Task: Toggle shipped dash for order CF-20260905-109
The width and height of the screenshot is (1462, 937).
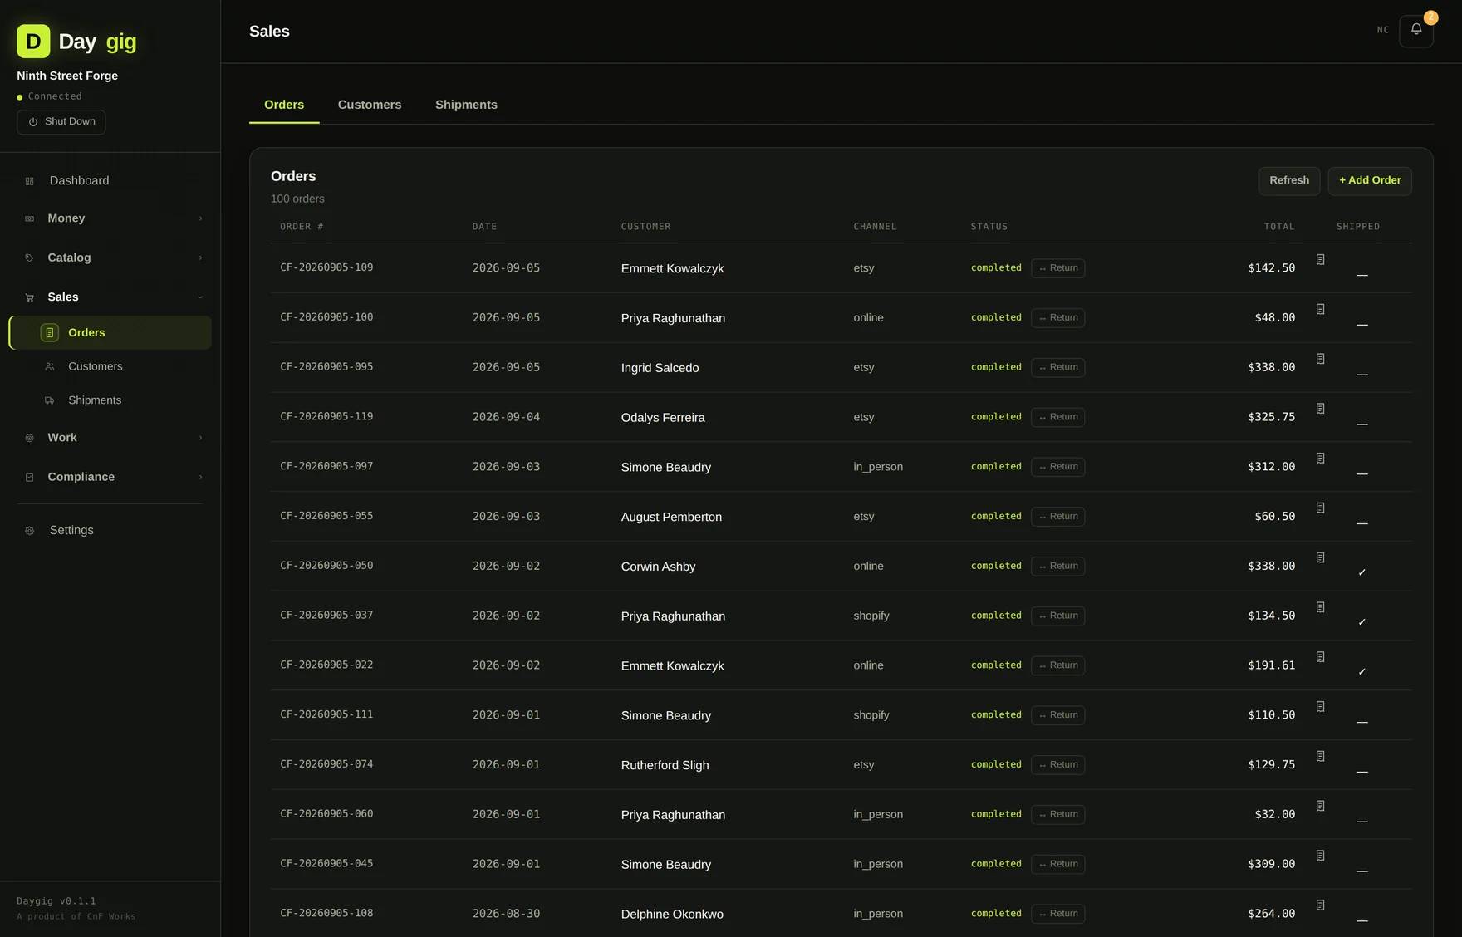Action: pyautogui.click(x=1362, y=275)
